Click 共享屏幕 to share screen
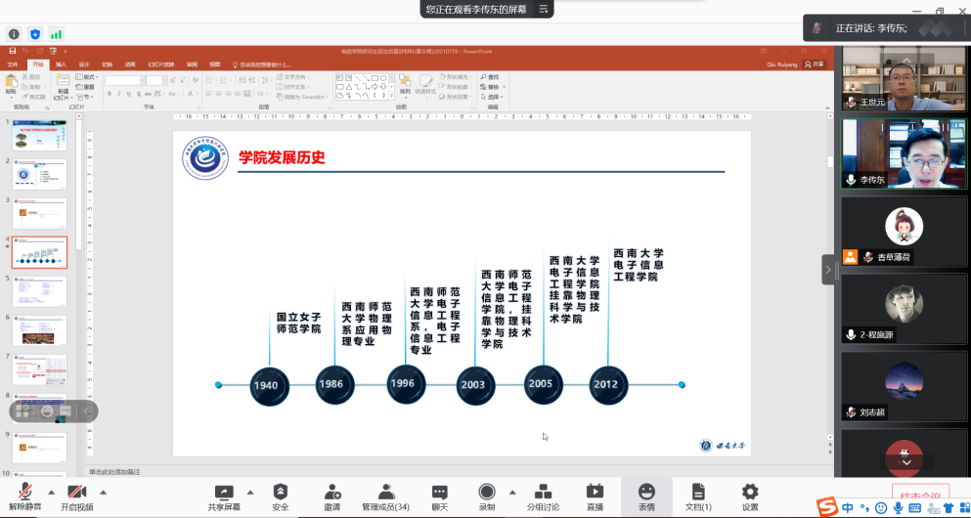The width and height of the screenshot is (971, 518). pos(224,496)
